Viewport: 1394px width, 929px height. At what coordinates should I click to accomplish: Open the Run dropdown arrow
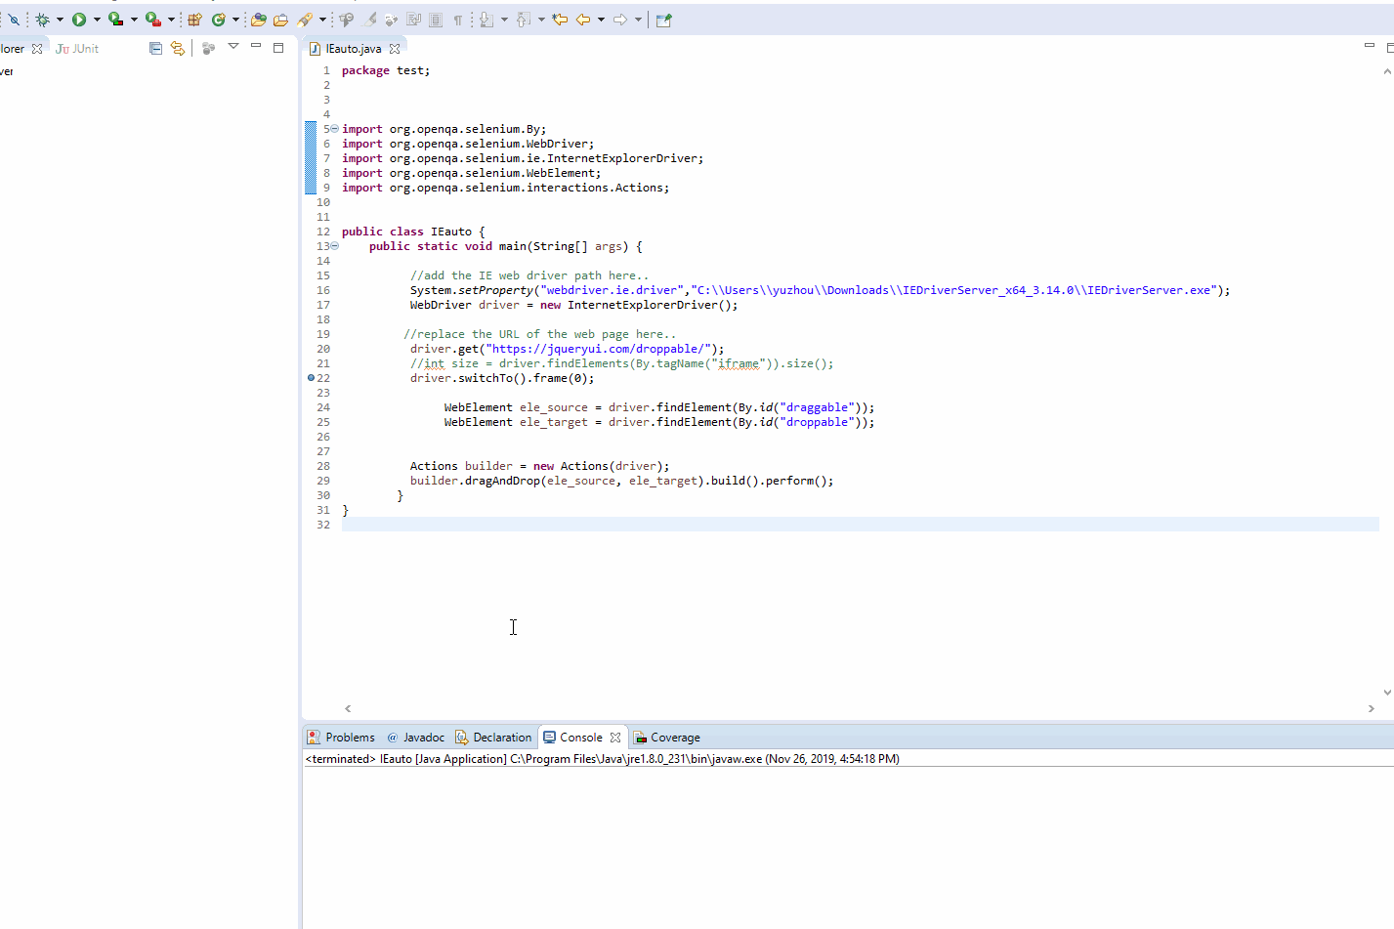tap(95, 19)
